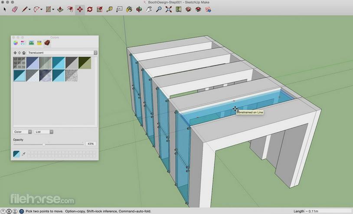Pick the eyedropper in Colors panel
353x214 pixels.
tap(24, 154)
